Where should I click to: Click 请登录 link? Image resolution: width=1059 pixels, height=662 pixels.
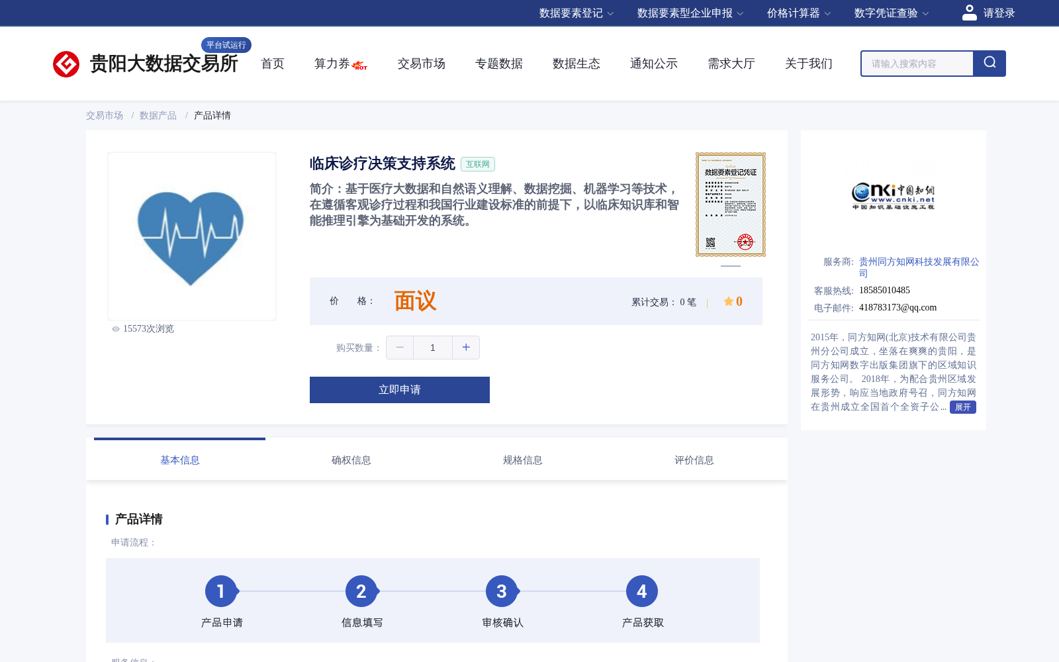999,13
